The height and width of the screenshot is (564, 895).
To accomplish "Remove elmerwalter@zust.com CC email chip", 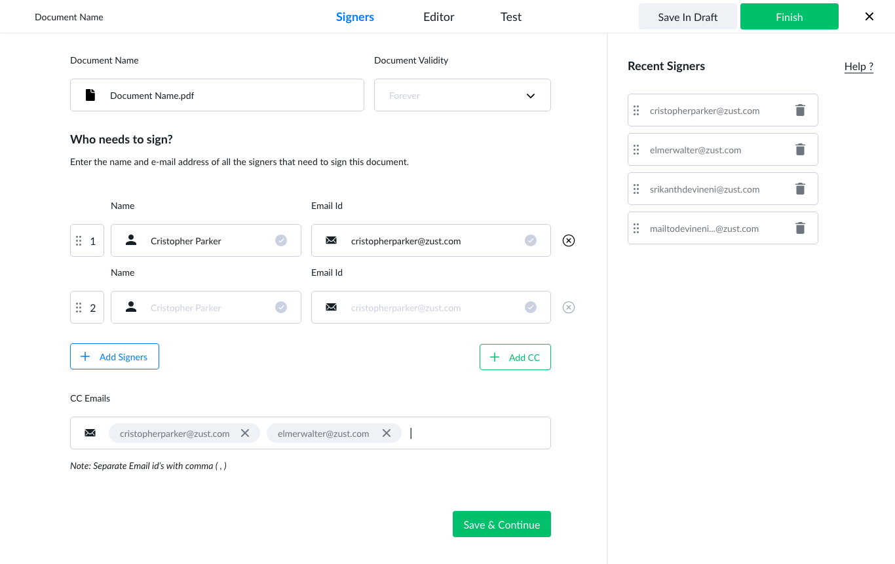I will click(387, 433).
